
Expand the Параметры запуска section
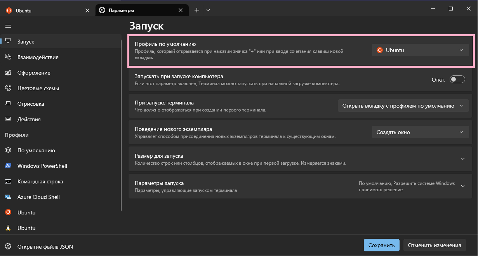(301, 186)
